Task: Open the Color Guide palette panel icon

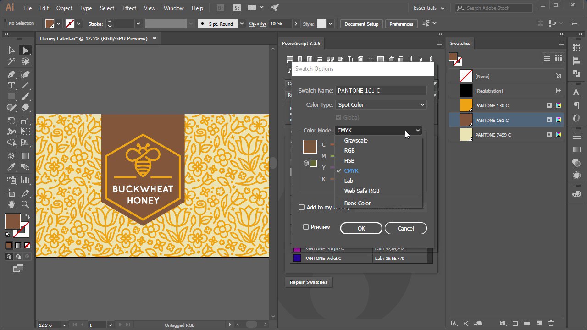Action: [x=576, y=194]
